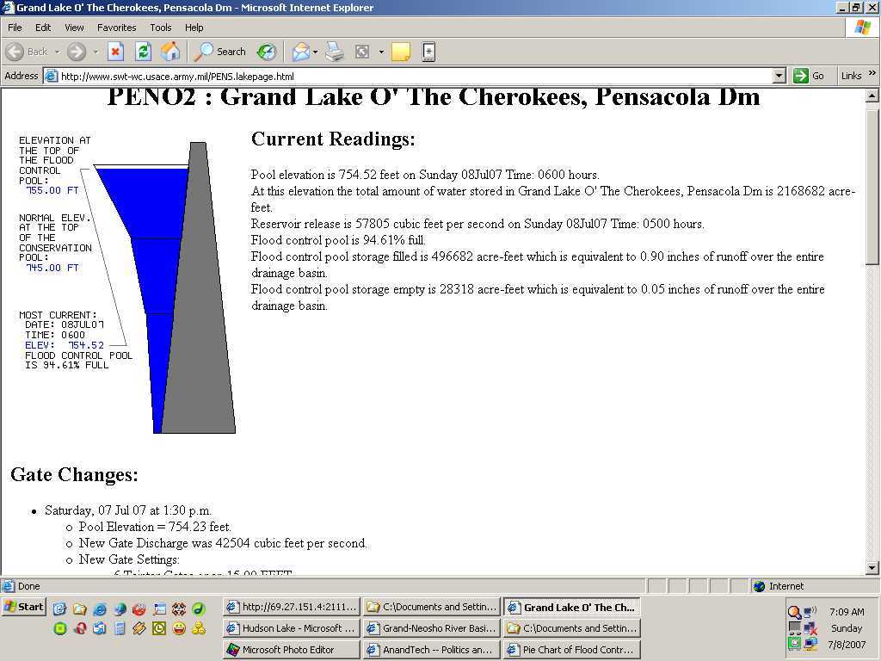Click the Mail envelope toolbar icon
Screen dimensions: 881x661
click(300, 52)
